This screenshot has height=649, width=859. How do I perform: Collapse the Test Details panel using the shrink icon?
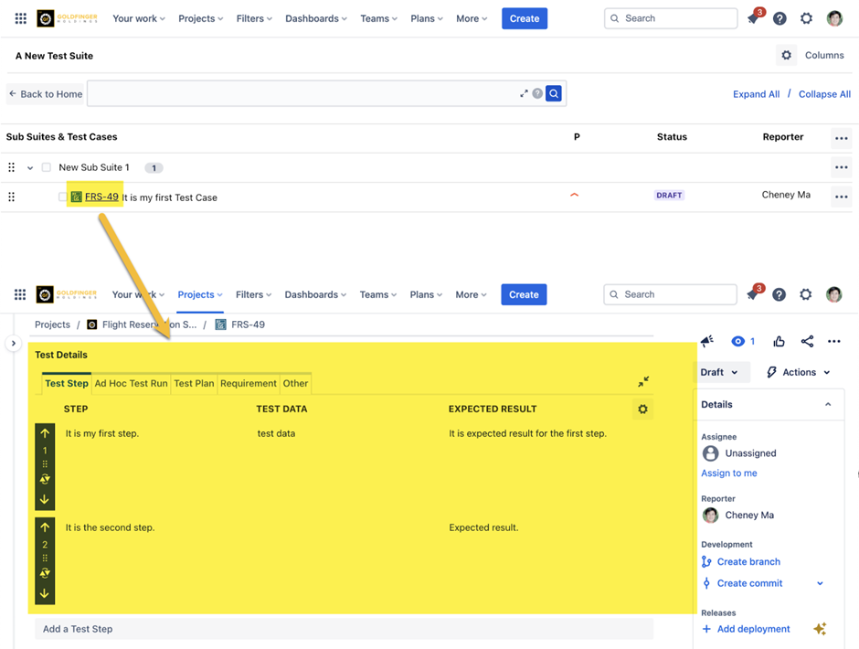click(643, 382)
